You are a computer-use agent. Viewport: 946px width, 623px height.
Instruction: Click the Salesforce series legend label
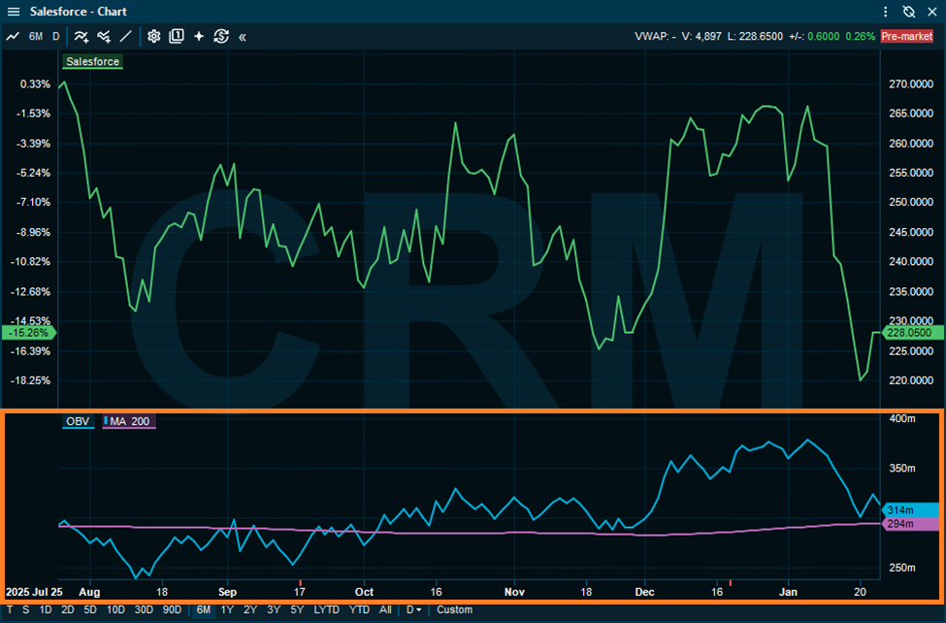92,61
